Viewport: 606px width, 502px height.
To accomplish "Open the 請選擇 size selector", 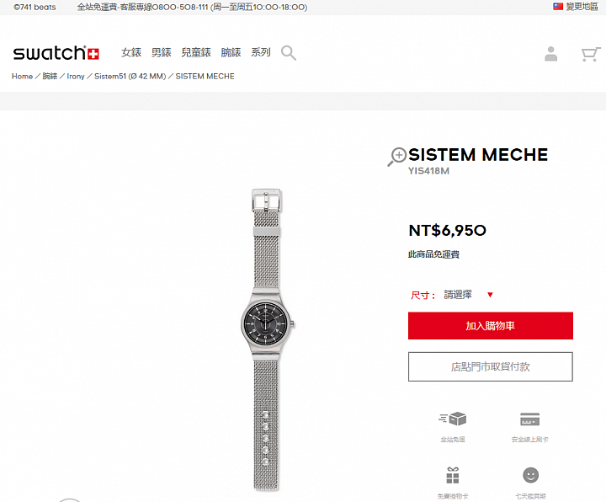I will [458, 295].
